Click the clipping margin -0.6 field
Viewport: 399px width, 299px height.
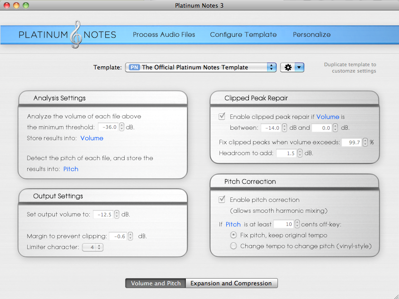[x=118, y=236]
